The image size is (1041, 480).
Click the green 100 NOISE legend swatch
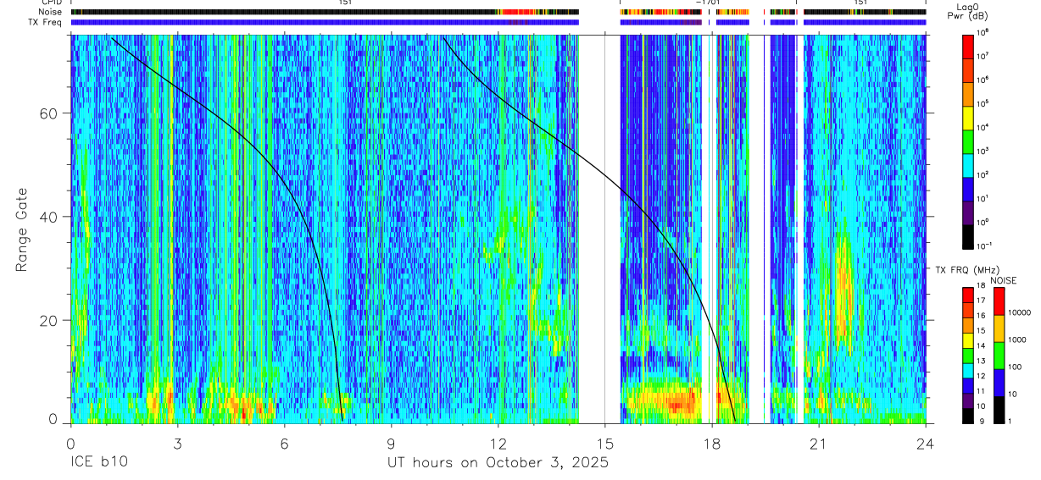[999, 356]
